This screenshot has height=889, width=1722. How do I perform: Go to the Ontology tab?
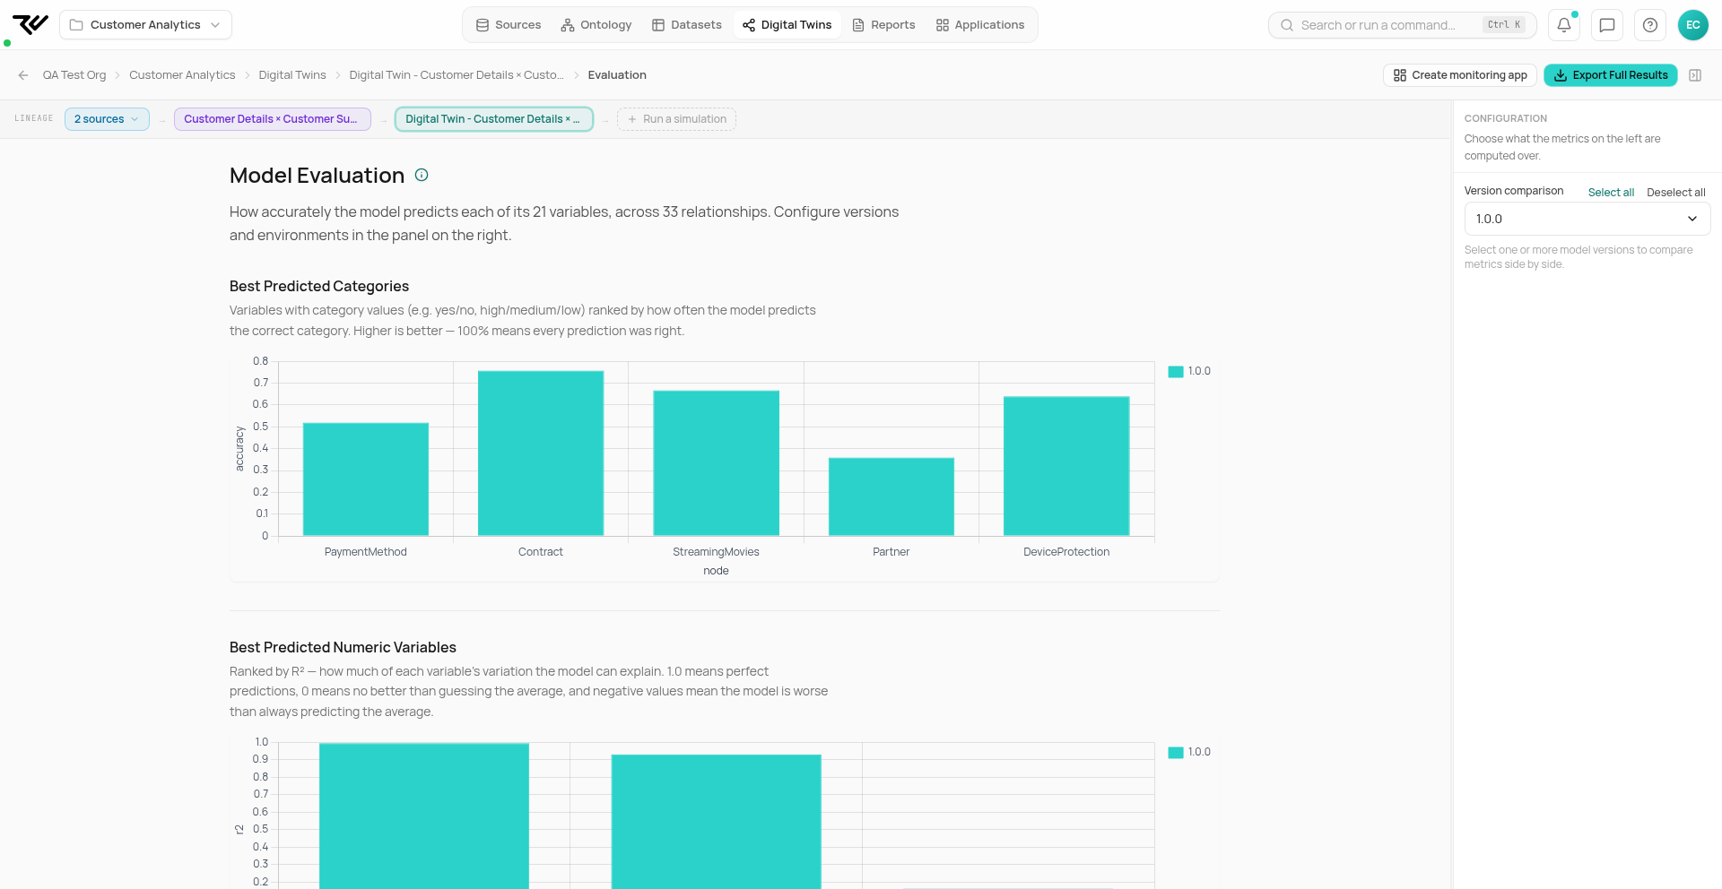[596, 25]
